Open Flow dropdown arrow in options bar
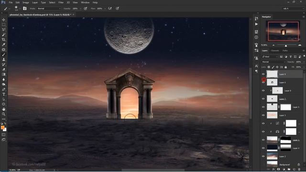 point(105,9)
